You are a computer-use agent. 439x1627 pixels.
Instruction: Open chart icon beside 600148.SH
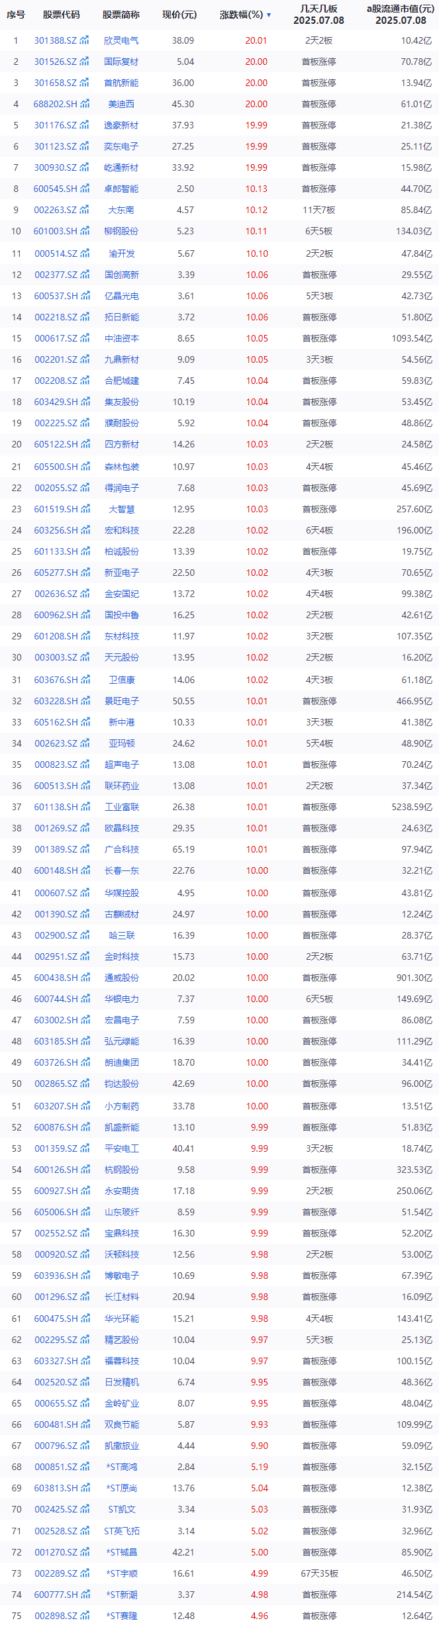click(x=85, y=870)
